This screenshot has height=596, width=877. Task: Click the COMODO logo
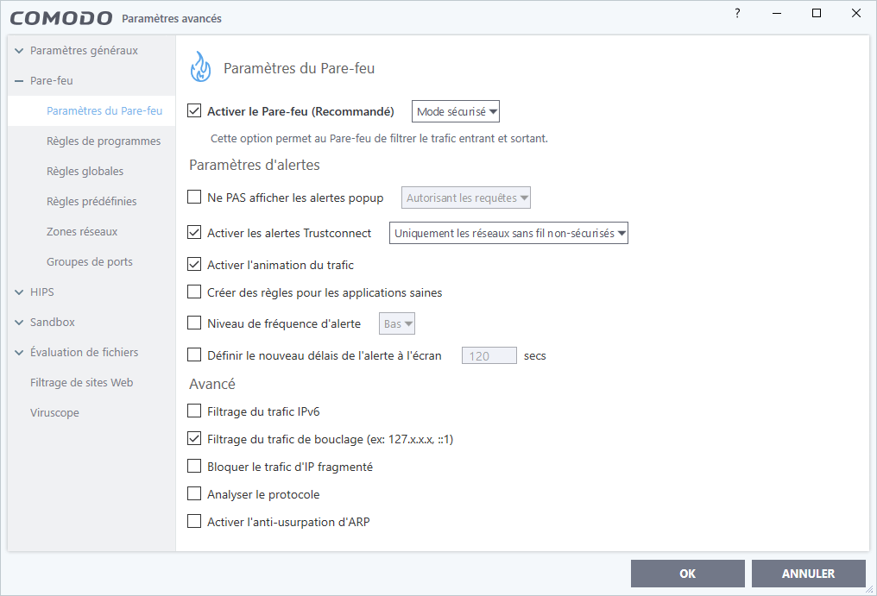point(61,18)
